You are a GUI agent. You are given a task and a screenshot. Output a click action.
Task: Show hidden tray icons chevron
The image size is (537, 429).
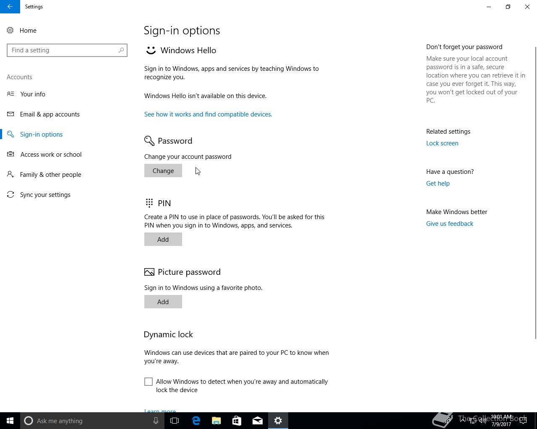pos(463,421)
